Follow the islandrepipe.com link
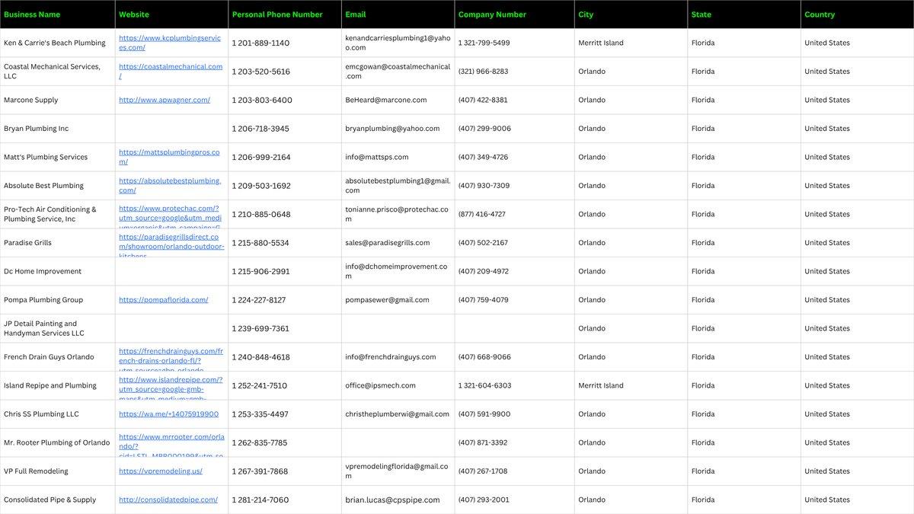This screenshot has width=914, height=514. 171,388
